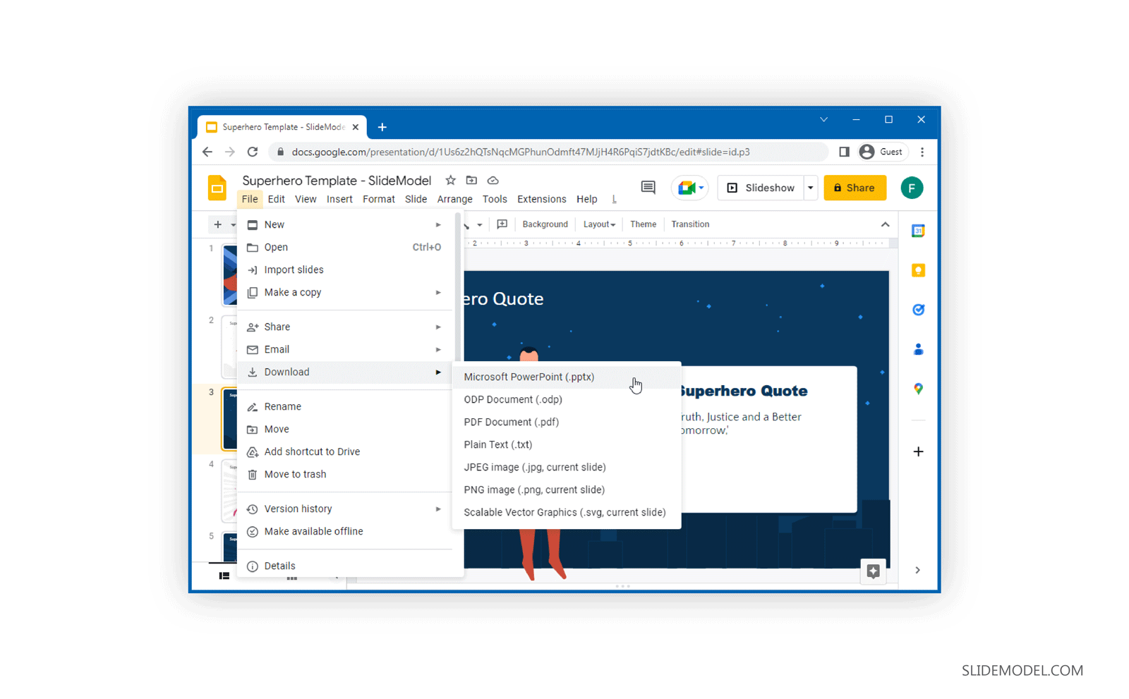This screenshot has width=1129, height=699.
Task: Expand the Email submenu
Action: [438, 349]
